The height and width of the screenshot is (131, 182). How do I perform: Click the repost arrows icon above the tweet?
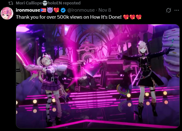click(x=11, y=3)
